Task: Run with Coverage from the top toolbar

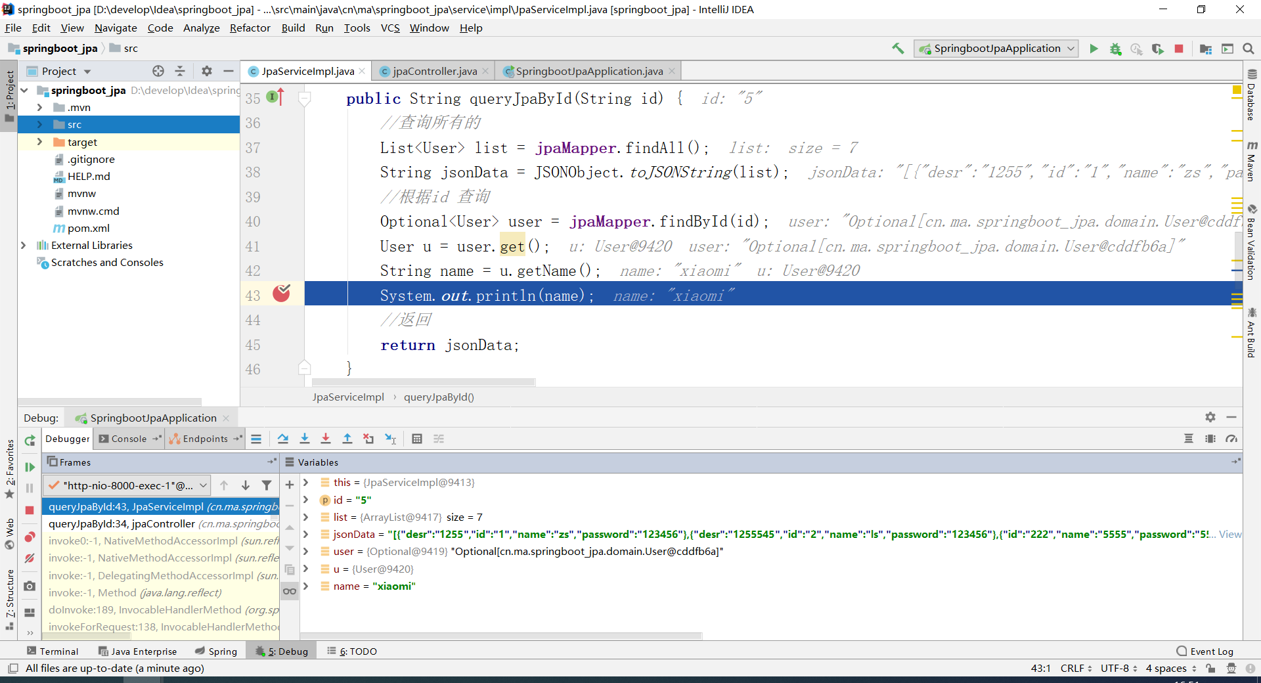Action: [x=1158, y=49]
